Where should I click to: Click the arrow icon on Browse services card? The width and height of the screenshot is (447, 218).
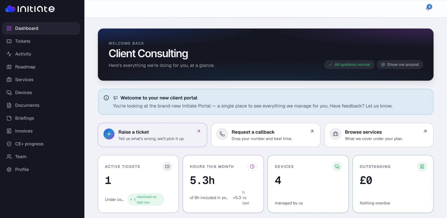coord(425,131)
